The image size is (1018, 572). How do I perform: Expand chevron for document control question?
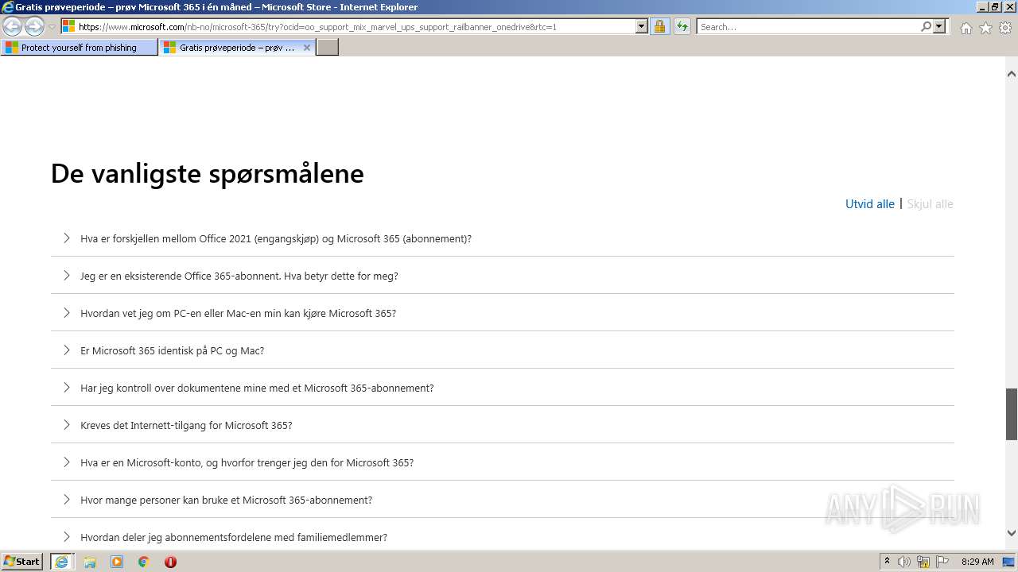[67, 388]
